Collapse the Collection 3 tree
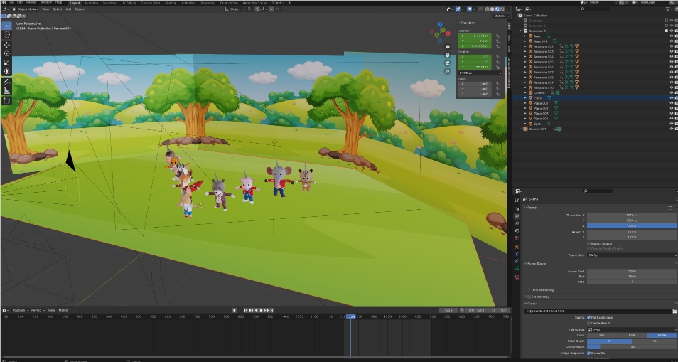 521,31
